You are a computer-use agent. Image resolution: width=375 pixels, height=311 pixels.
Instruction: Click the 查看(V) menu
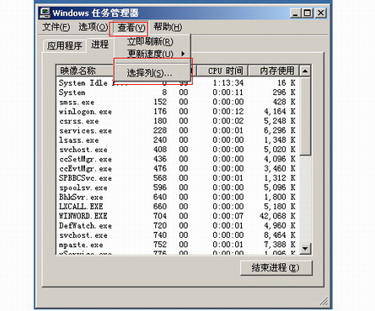pyautogui.click(x=131, y=28)
